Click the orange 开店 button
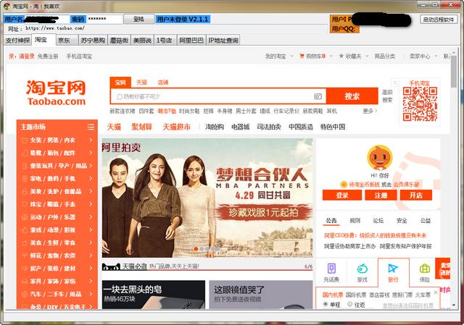464x325 pixels. pos(415,195)
